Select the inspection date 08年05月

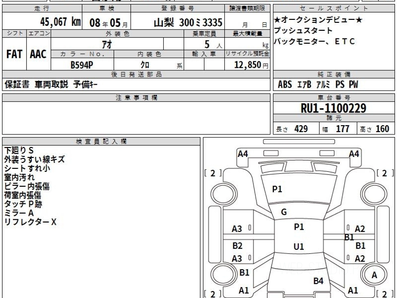pos(109,23)
